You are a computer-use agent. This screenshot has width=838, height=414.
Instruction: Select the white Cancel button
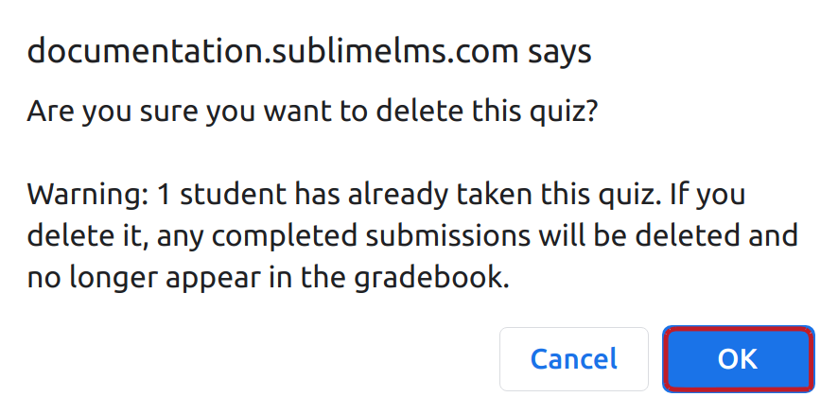573,359
